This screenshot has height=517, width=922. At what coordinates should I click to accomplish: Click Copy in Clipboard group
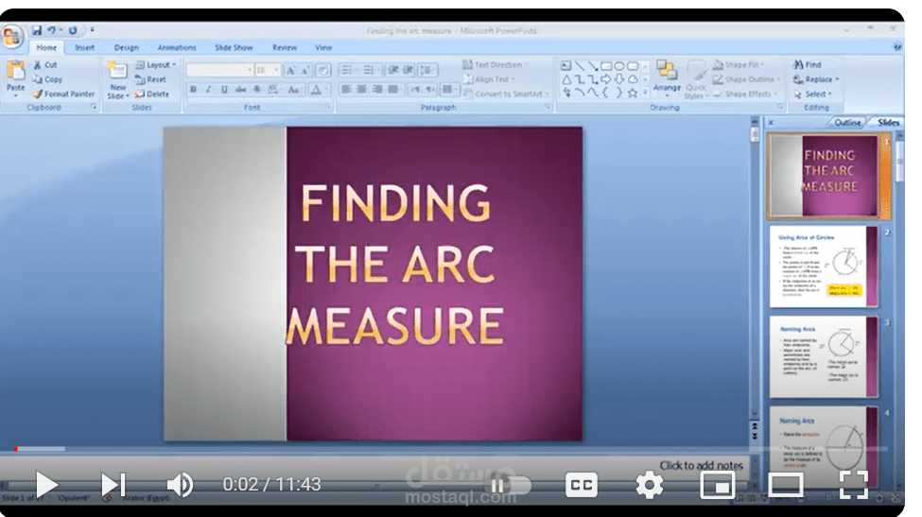coord(47,79)
